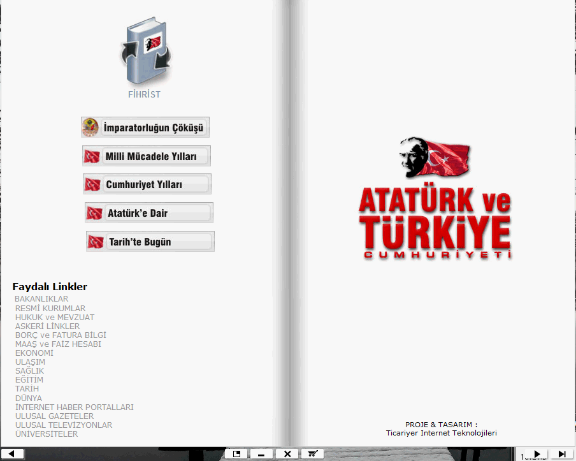Jump to last page button
The image size is (576, 461).
click(562, 454)
